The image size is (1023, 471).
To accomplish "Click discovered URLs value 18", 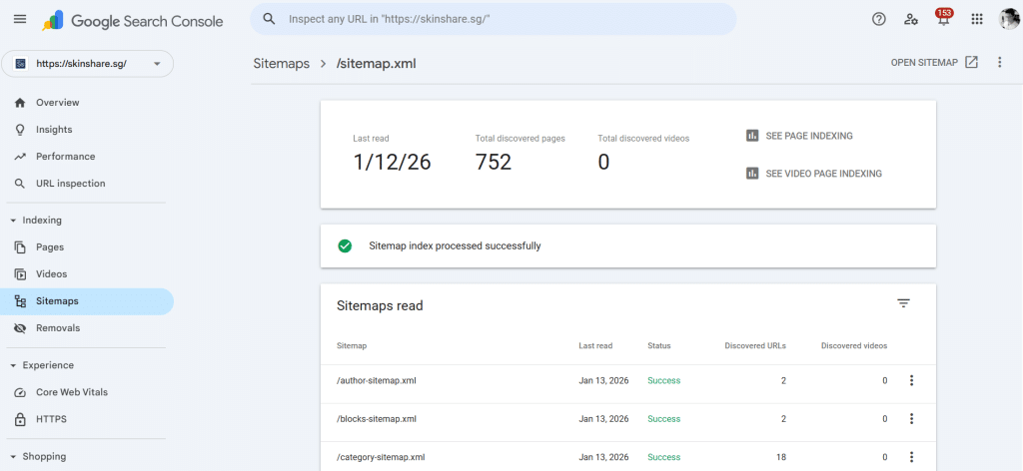I will 780,457.
